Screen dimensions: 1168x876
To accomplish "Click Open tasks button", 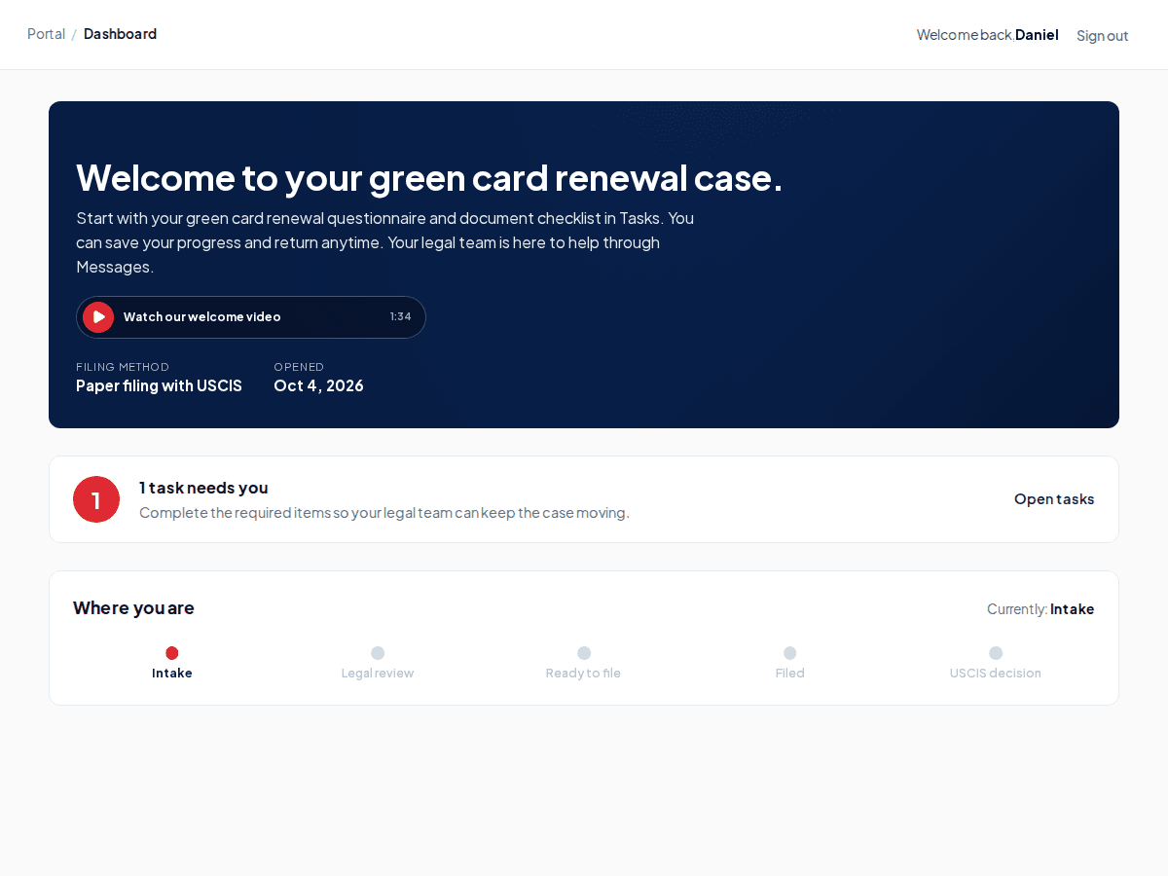I will 1054,499.
